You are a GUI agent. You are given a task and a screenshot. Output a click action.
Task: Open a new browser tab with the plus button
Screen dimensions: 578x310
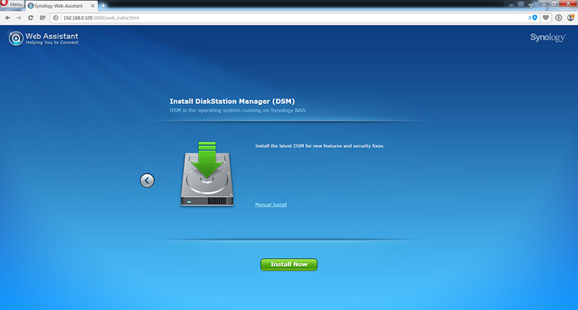pyautogui.click(x=103, y=5)
